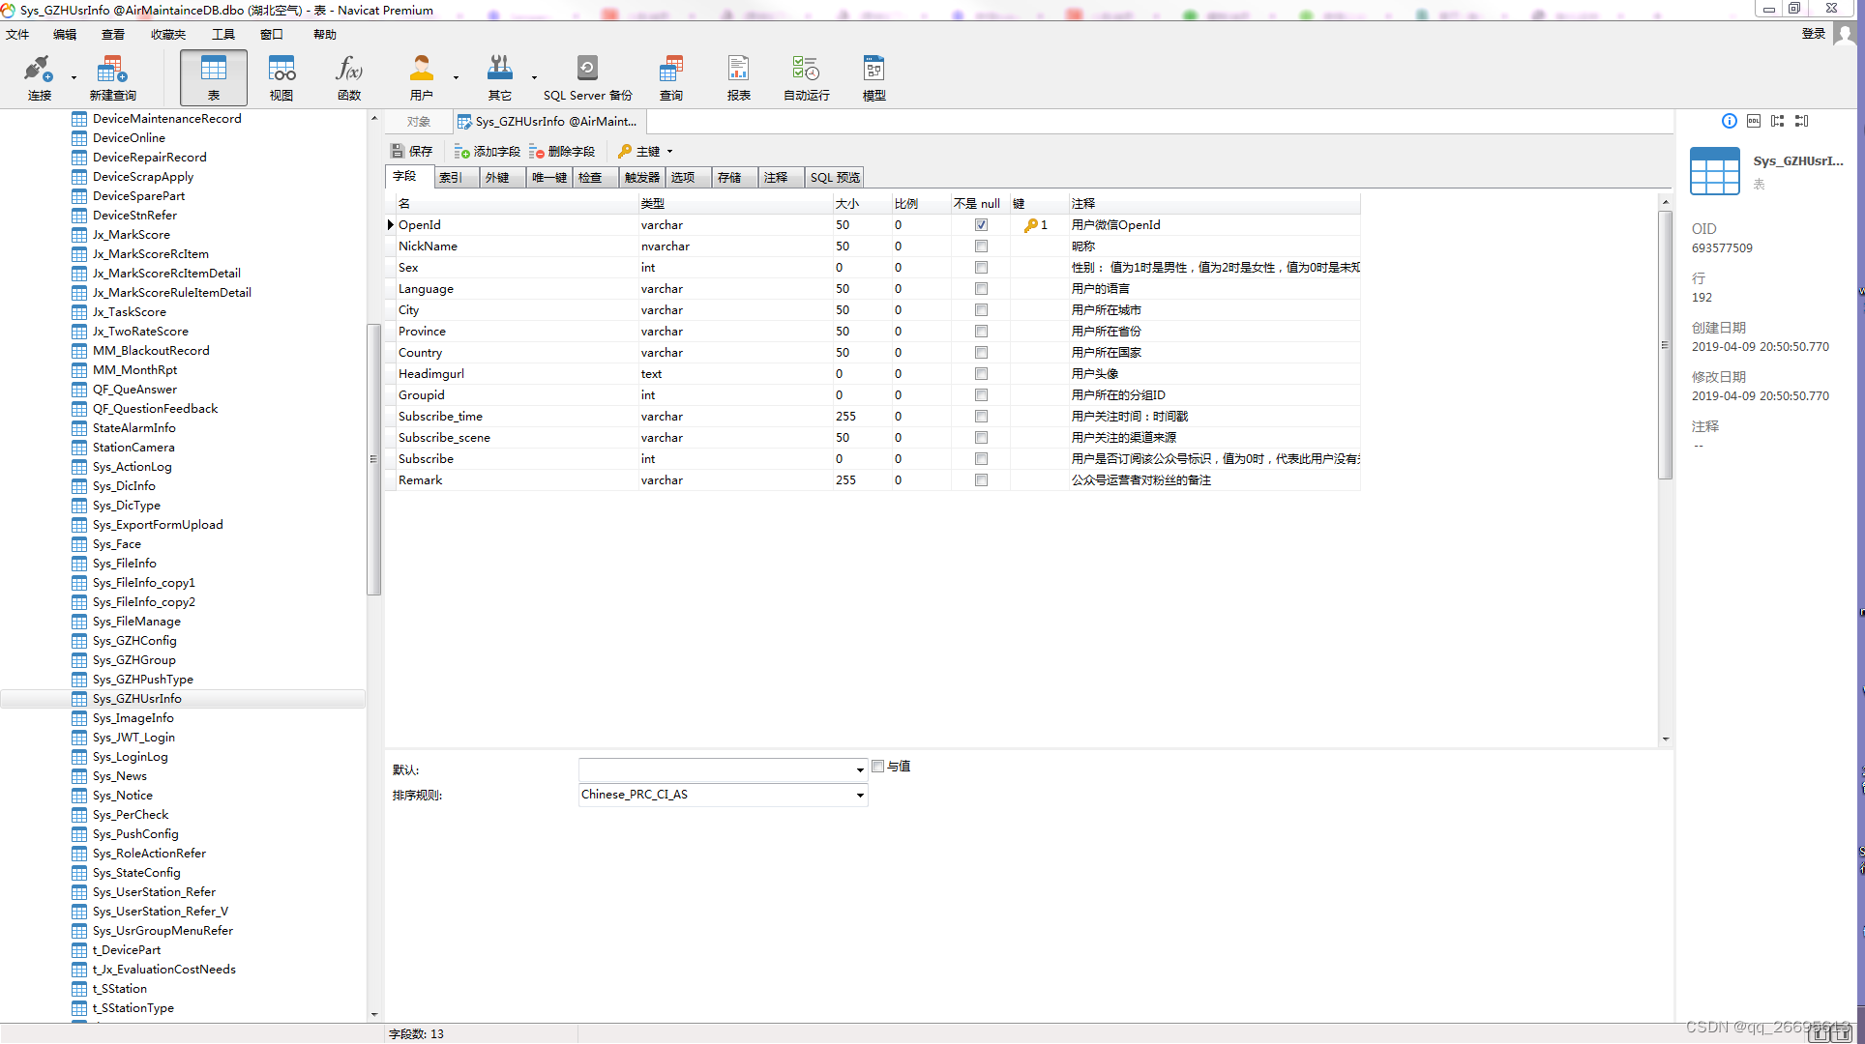Open the 工具 menu
Viewport: 1865px width, 1044px height.
pos(222,35)
